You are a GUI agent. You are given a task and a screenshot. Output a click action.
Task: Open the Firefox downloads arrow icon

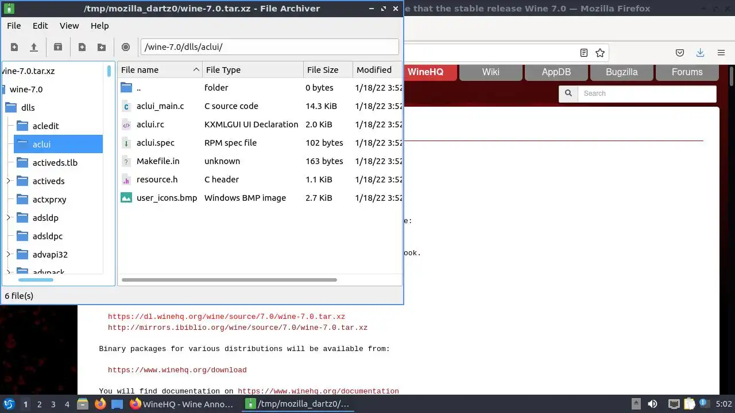tap(700, 53)
